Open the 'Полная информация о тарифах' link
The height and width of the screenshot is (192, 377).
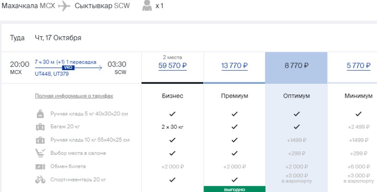click(74, 96)
